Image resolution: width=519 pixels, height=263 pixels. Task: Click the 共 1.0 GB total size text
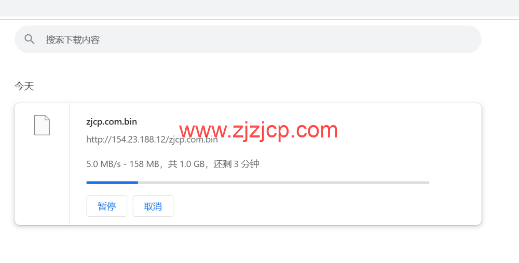(186, 164)
